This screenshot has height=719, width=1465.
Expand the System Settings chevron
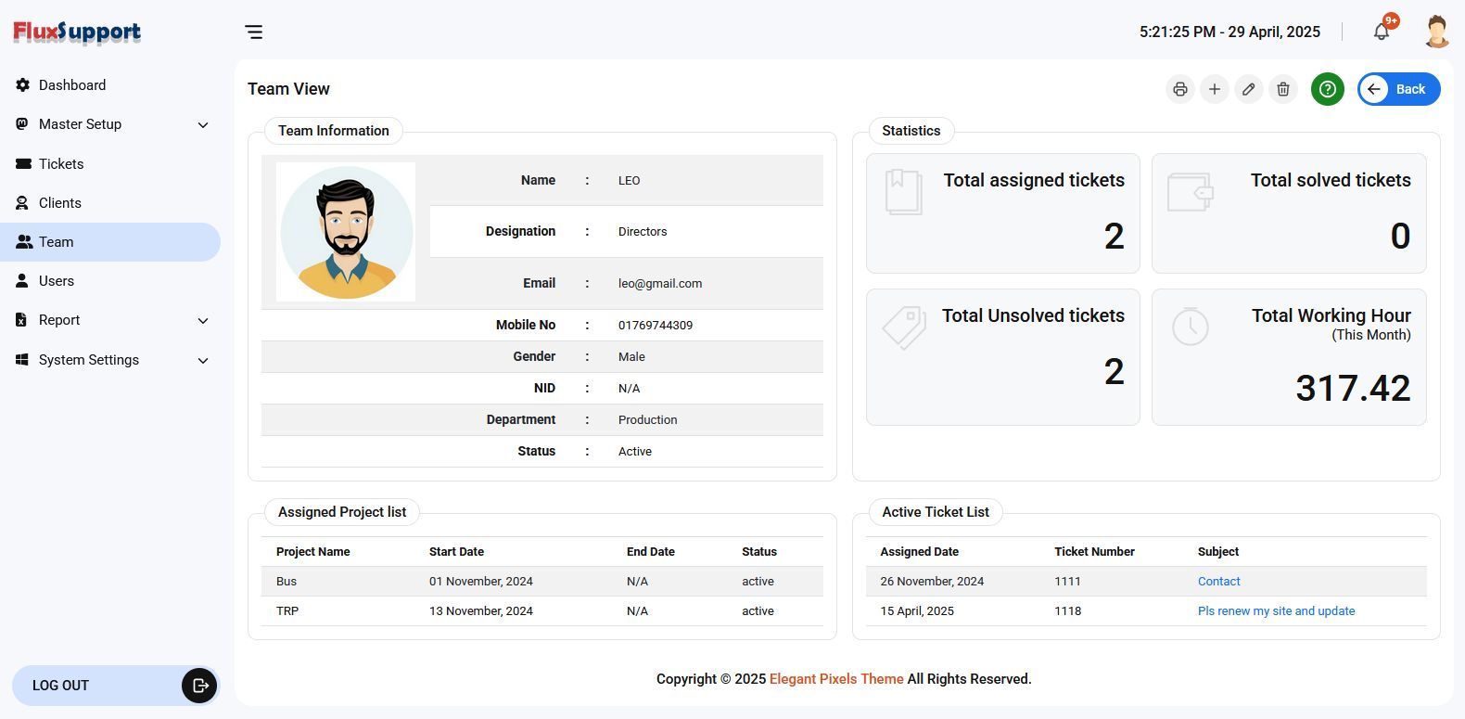click(203, 361)
